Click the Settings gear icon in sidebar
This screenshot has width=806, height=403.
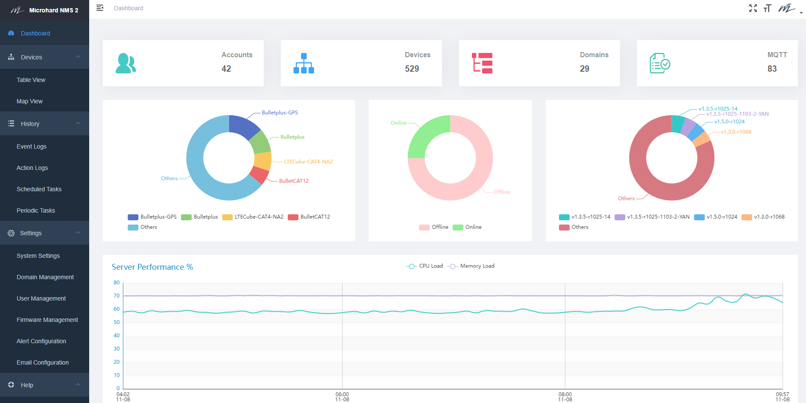coord(11,233)
